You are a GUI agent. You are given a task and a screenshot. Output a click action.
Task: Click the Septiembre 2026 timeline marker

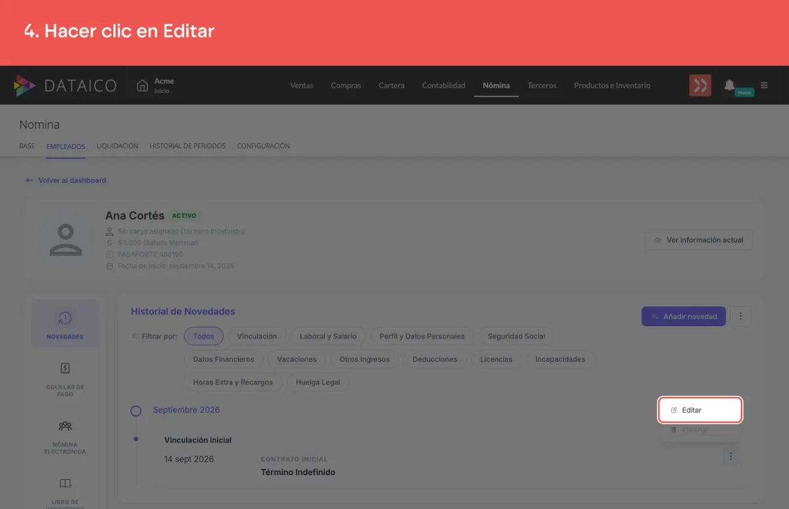[x=136, y=411]
